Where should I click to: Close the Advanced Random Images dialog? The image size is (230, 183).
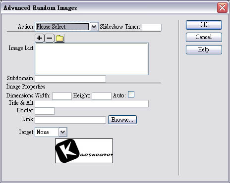click(x=222, y=7)
